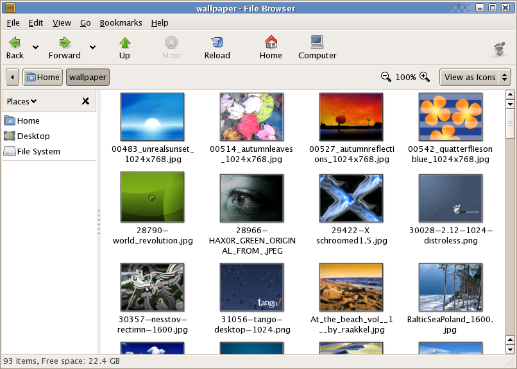Select the 29422-X schroomed1.5.jpg thumbnail

pyautogui.click(x=351, y=198)
